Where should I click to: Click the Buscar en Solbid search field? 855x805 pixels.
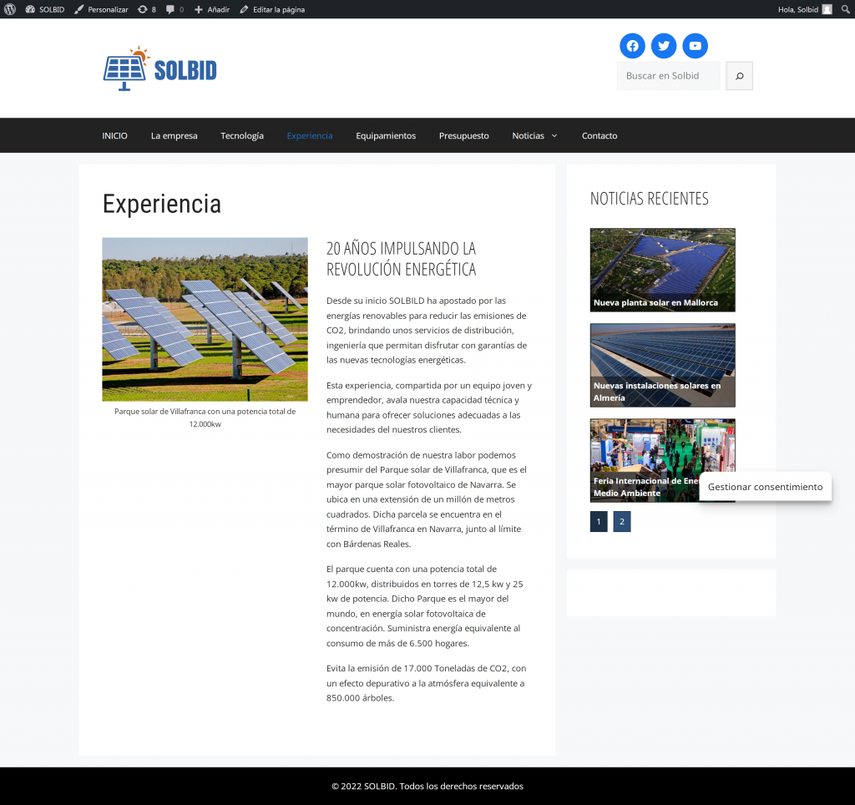pos(668,76)
